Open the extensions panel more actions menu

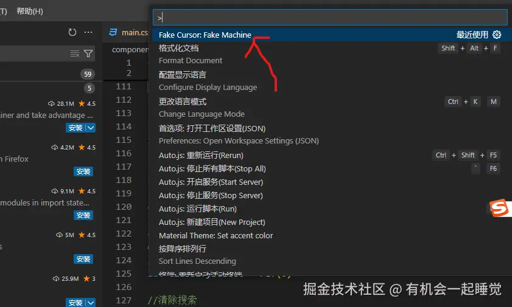pos(88,32)
